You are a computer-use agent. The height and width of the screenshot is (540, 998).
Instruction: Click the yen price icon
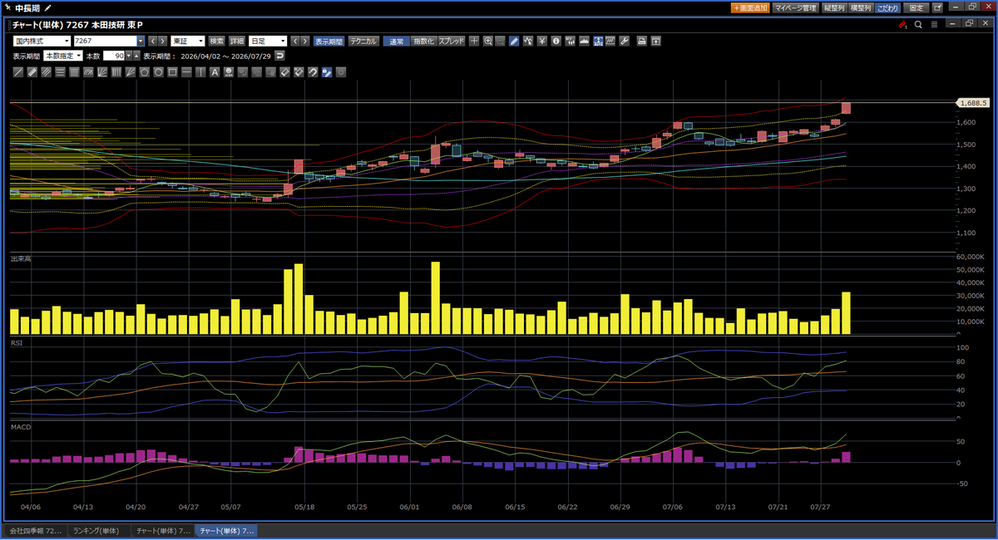[541, 41]
